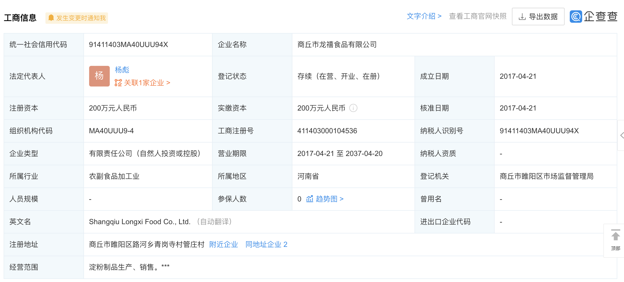
Task: Click the back-to-top arrow icon
Action: [x=615, y=236]
